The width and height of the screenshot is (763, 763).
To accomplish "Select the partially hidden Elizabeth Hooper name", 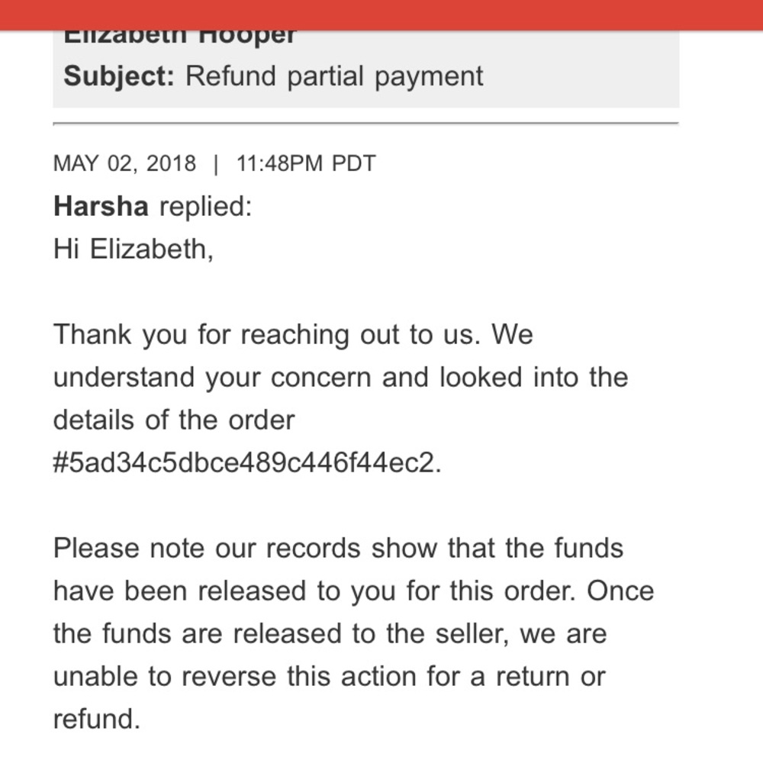I will [x=179, y=37].
